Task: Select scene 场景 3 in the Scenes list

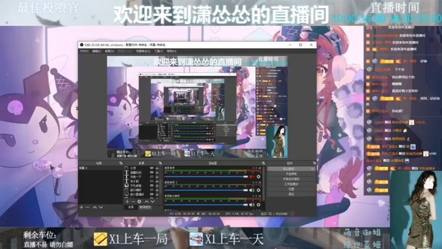Action: click(101, 168)
